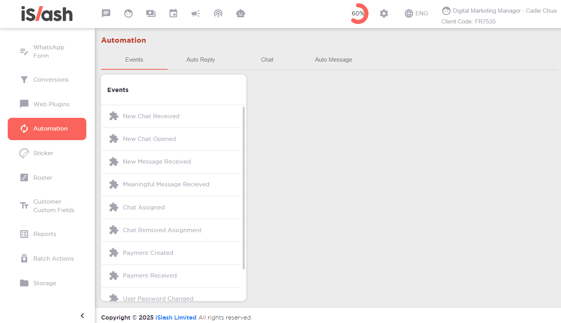Open Customer Custom Fields in the sidebar
Viewport: 561px width, 323px height.
[x=47, y=206]
